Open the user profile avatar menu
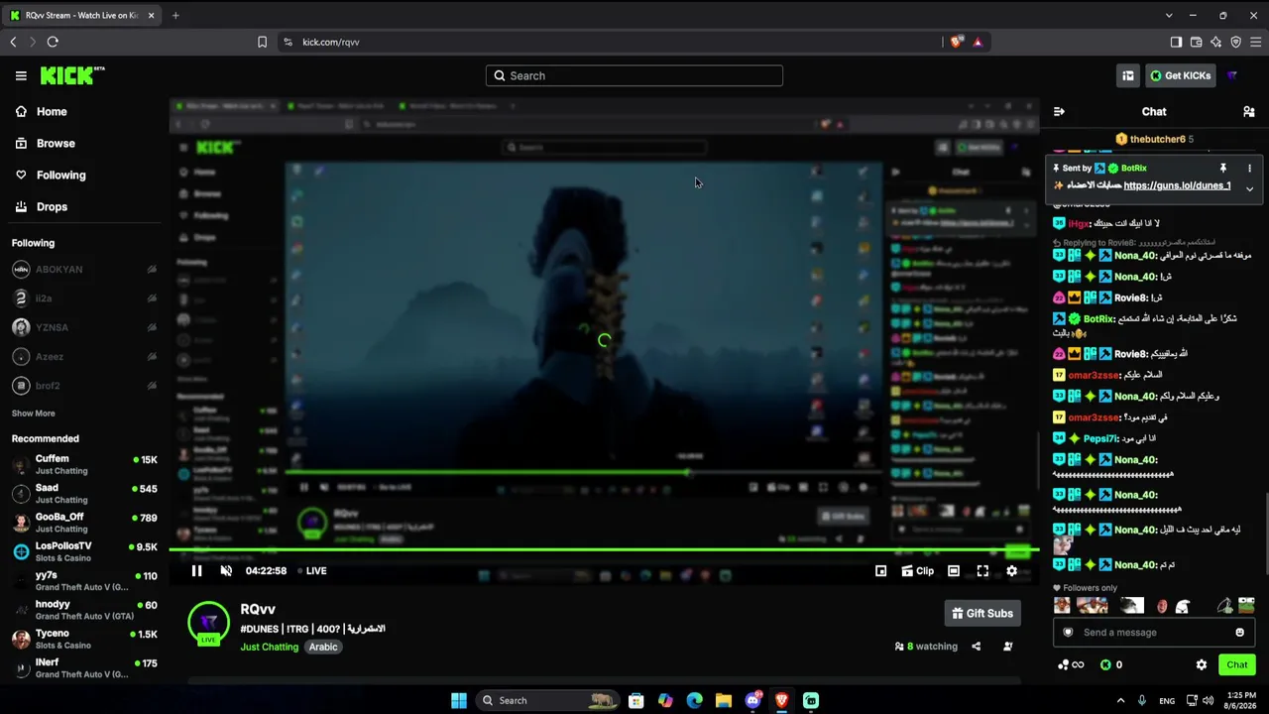 click(1232, 75)
